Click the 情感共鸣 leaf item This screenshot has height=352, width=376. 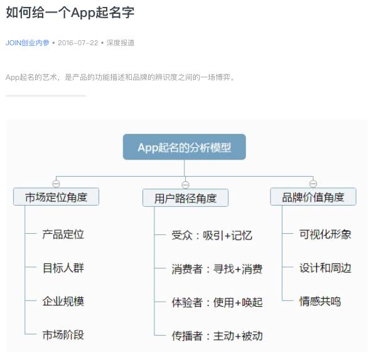click(320, 301)
